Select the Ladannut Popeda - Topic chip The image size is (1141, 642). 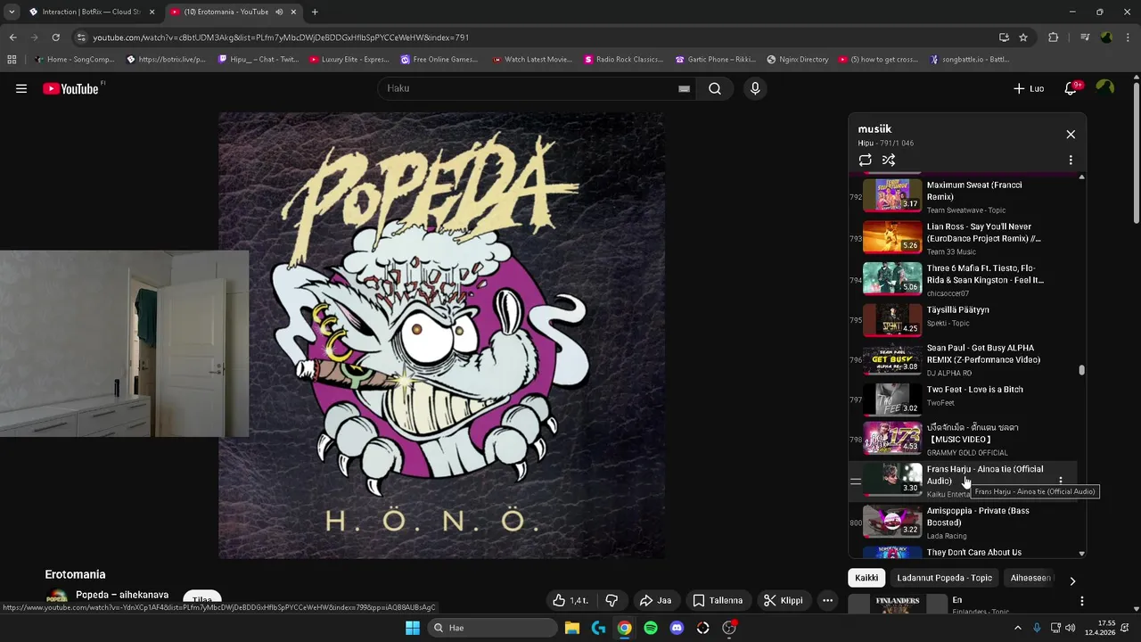(944, 578)
